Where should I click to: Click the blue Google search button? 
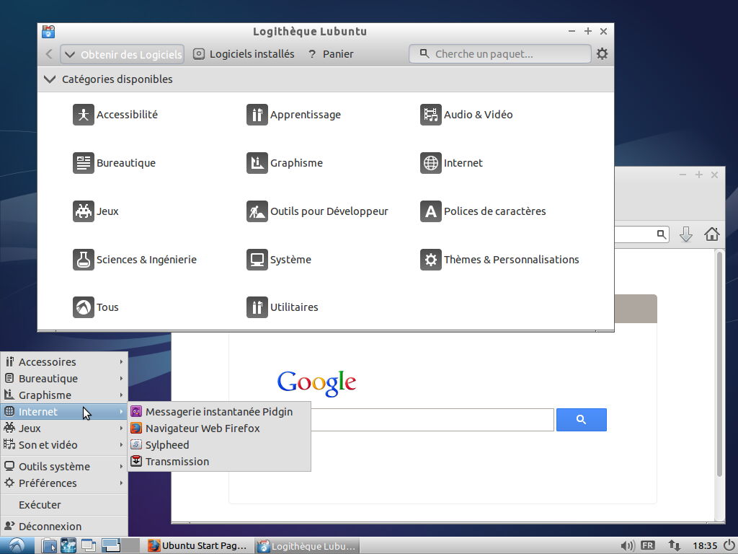[582, 419]
